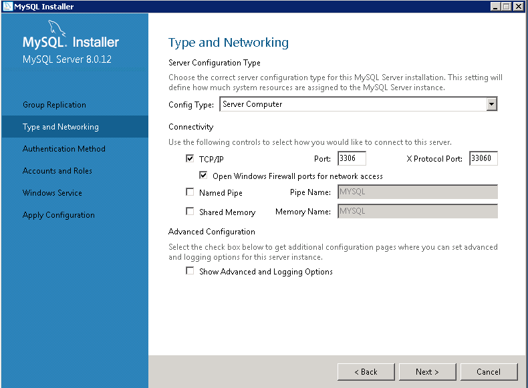The height and width of the screenshot is (388, 528).
Task: Open Authentication Method step
Action: pyautogui.click(x=64, y=149)
